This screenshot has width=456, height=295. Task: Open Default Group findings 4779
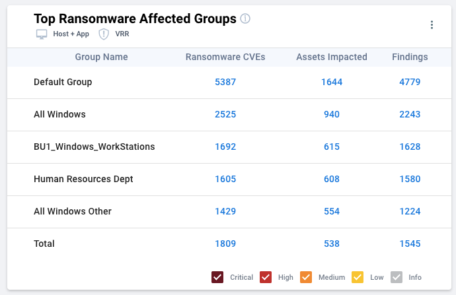pos(410,82)
